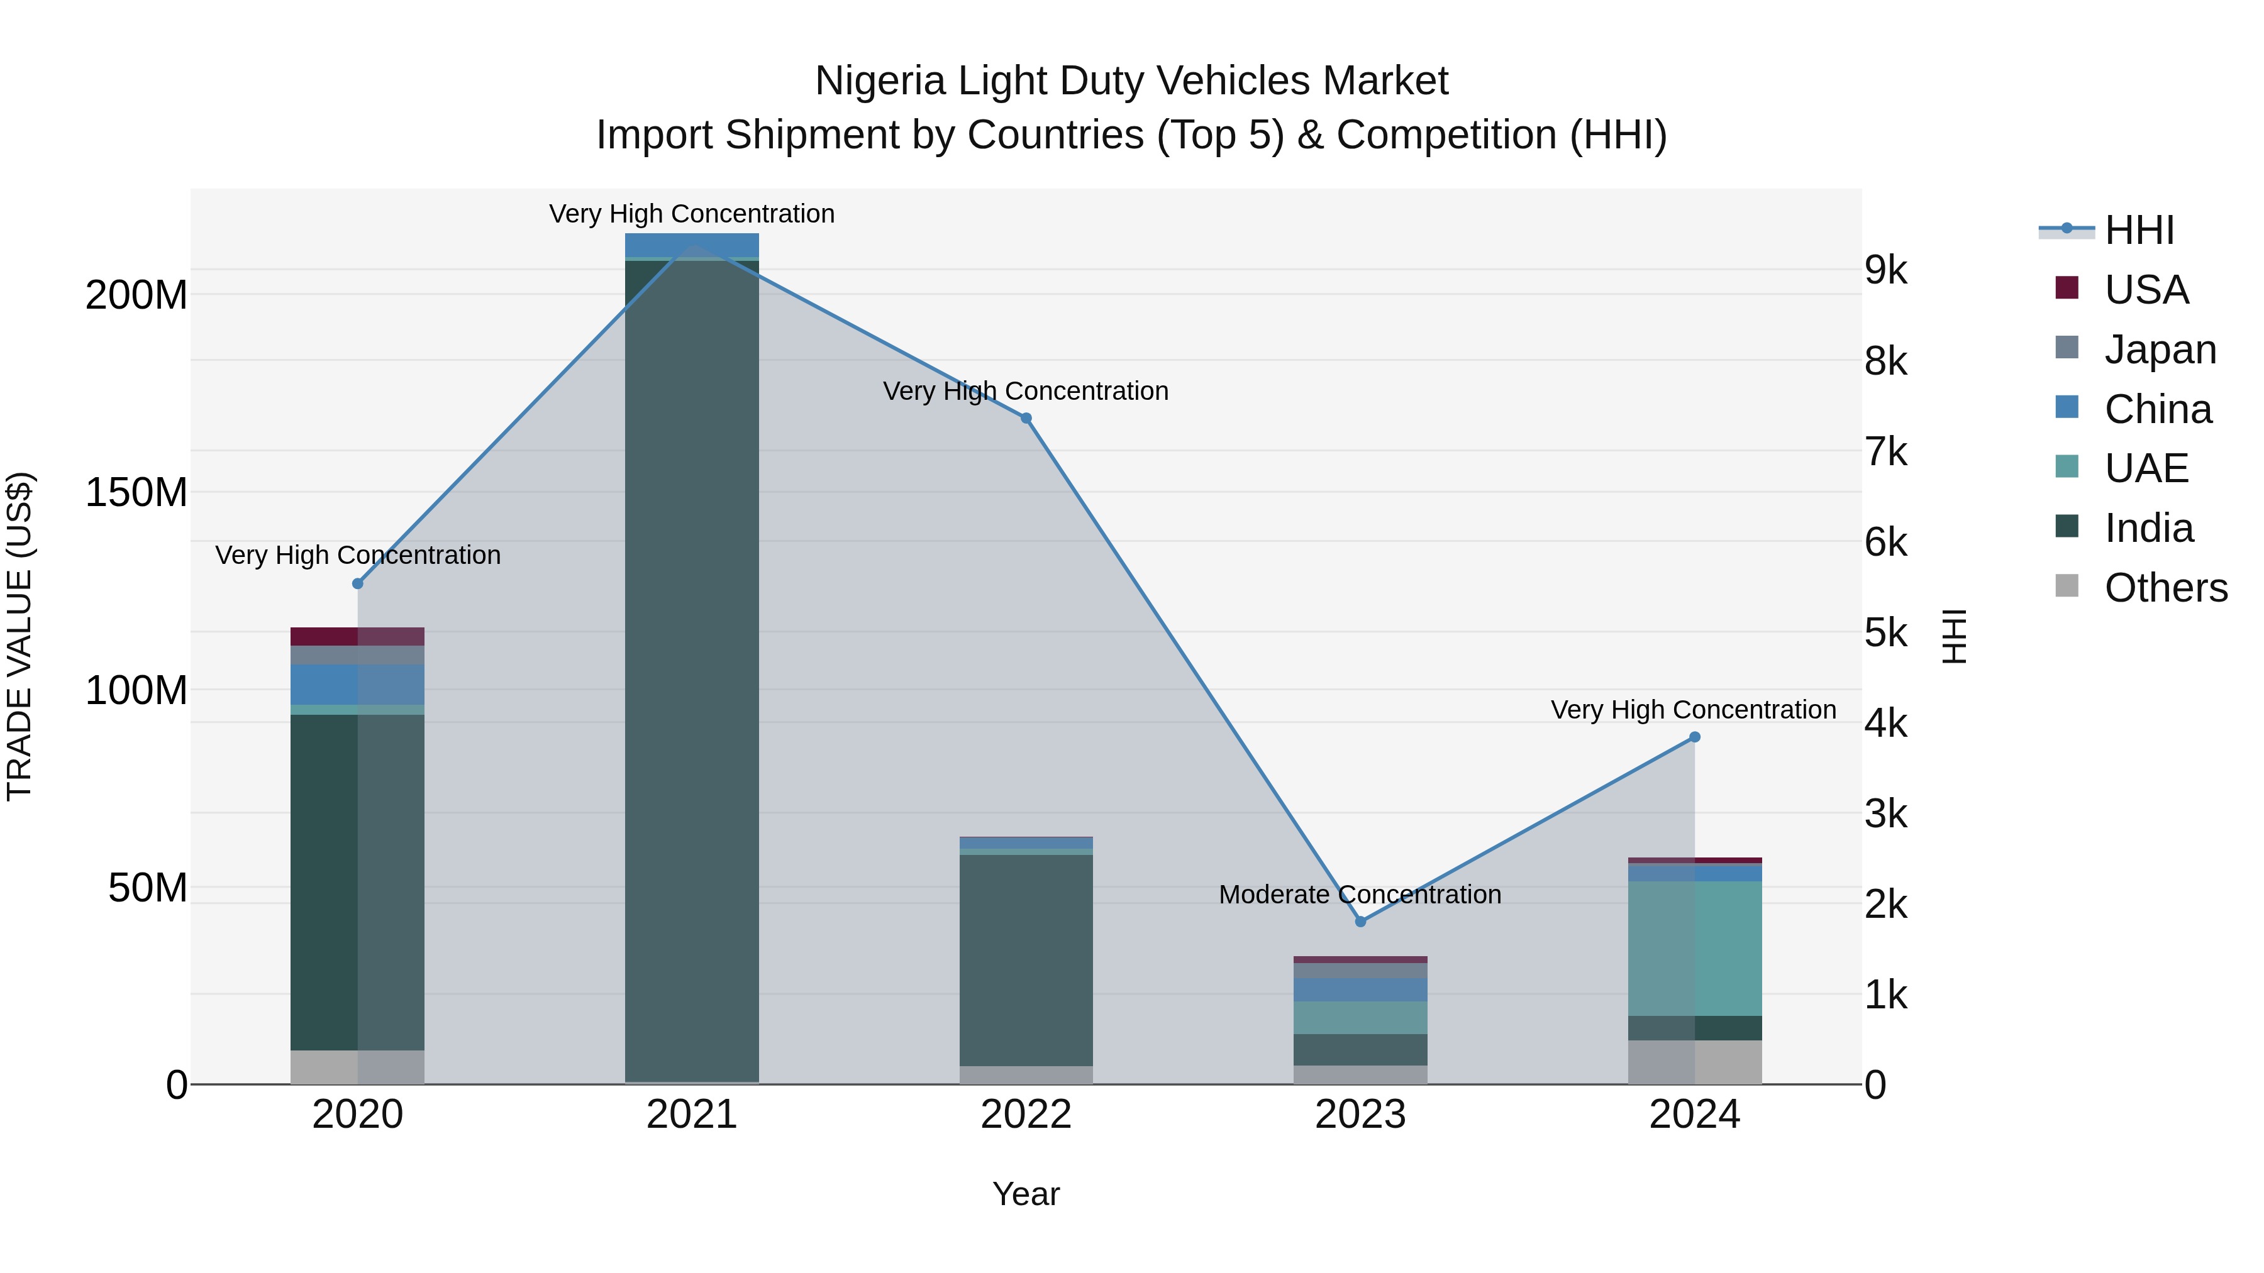Click the rotated 'HHI' right axis title

click(x=1953, y=636)
